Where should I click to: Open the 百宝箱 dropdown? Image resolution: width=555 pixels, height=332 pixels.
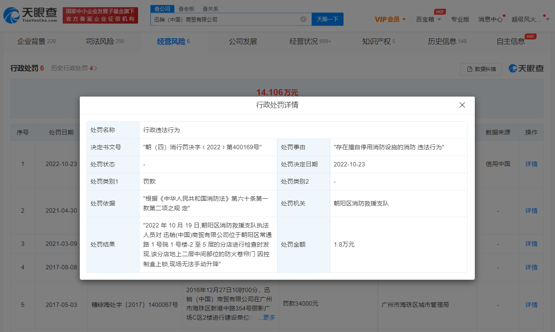pyautogui.click(x=429, y=19)
